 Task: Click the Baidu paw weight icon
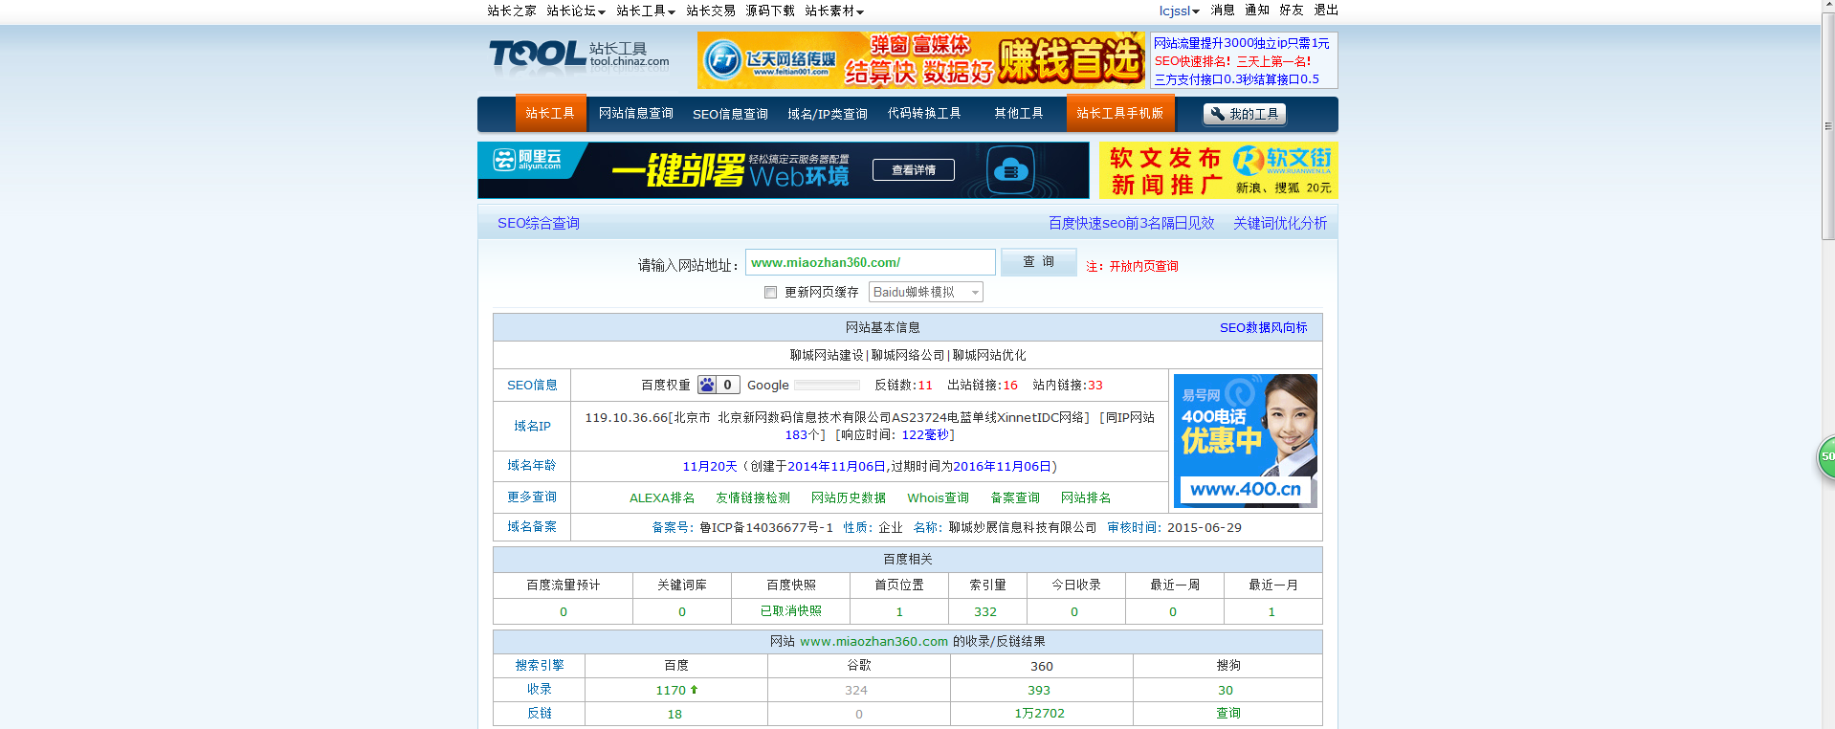707,385
